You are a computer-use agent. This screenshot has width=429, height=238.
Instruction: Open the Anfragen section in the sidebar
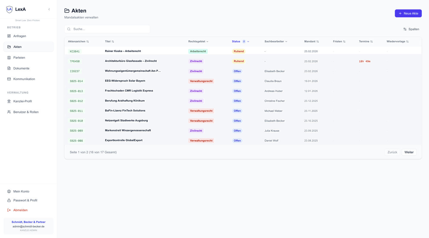pos(9,36)
